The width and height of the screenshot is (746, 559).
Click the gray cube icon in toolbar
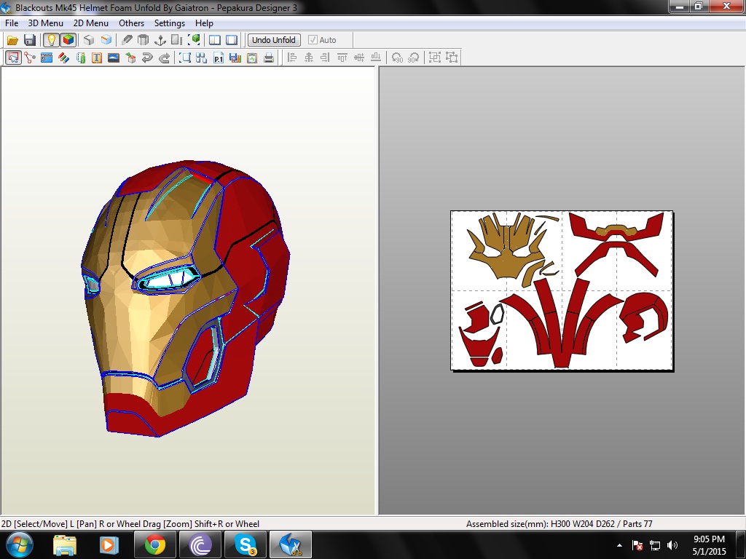point(89,41)
